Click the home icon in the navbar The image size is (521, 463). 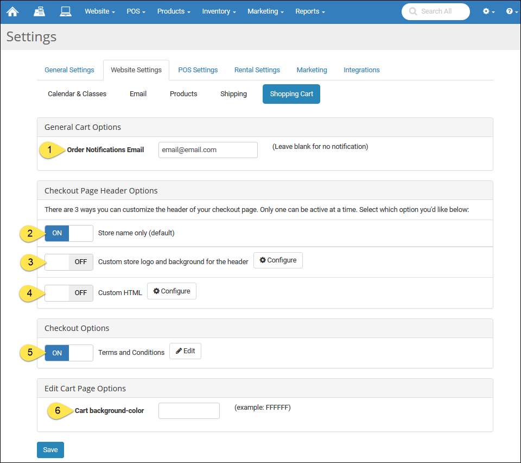point(12,11)
